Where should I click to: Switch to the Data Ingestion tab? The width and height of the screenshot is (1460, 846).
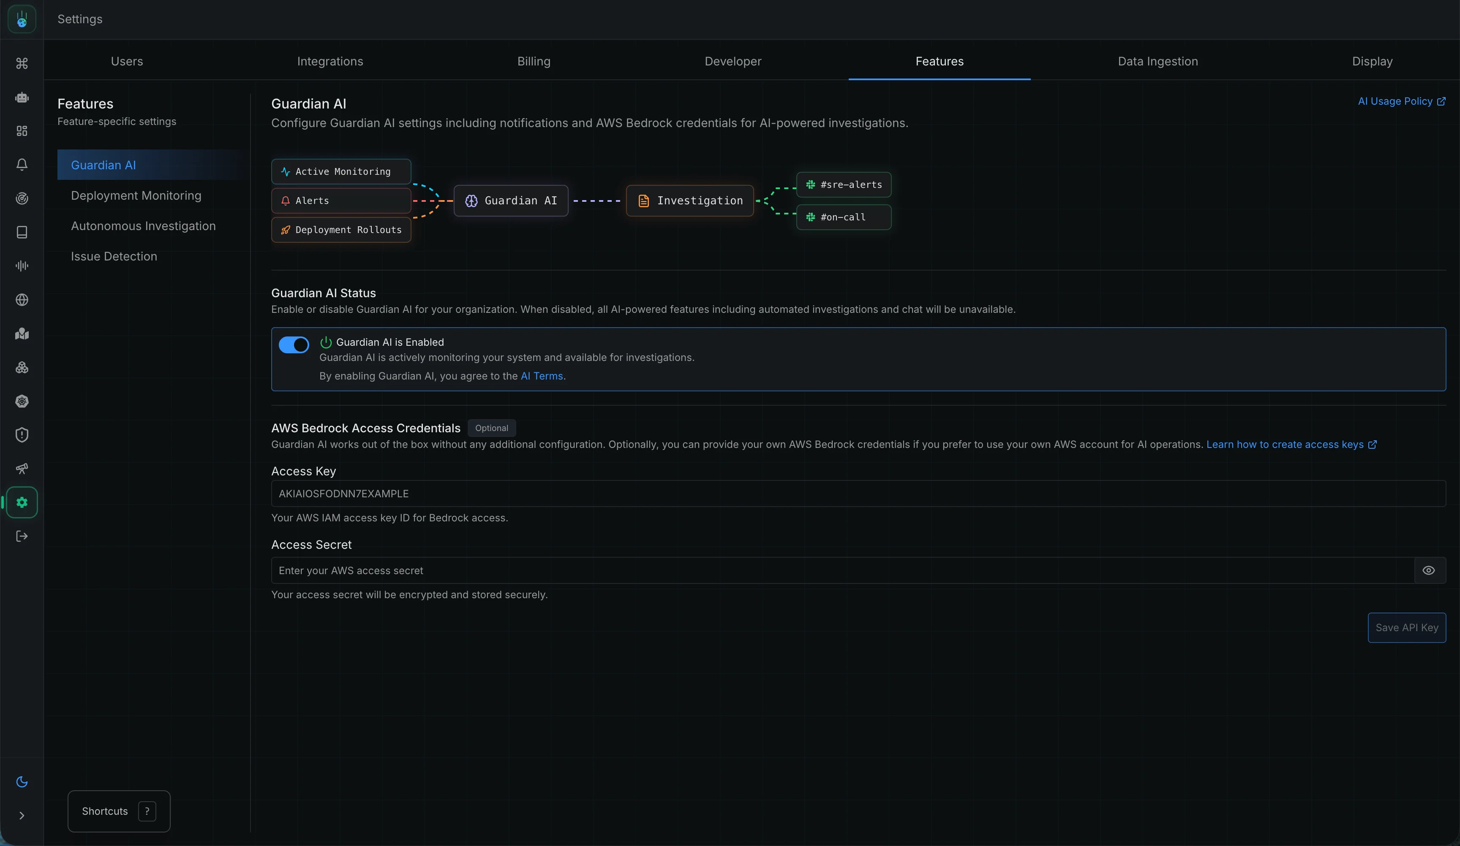click(1158, 61)
